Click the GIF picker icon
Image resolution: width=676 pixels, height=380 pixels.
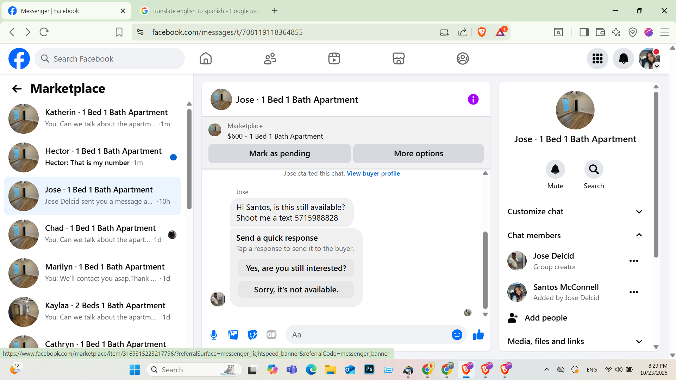point(271,335)
